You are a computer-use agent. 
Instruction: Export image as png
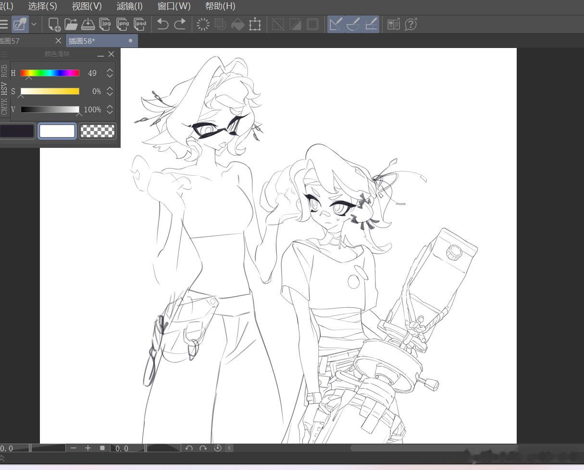[123, 24]
